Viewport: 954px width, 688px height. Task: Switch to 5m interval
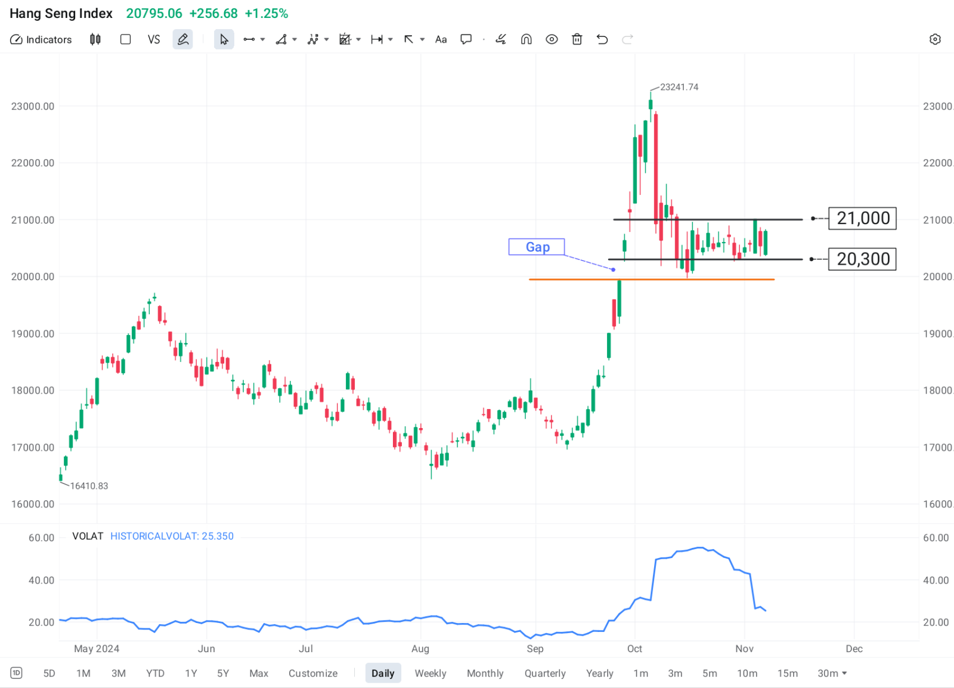click(710, 673)
